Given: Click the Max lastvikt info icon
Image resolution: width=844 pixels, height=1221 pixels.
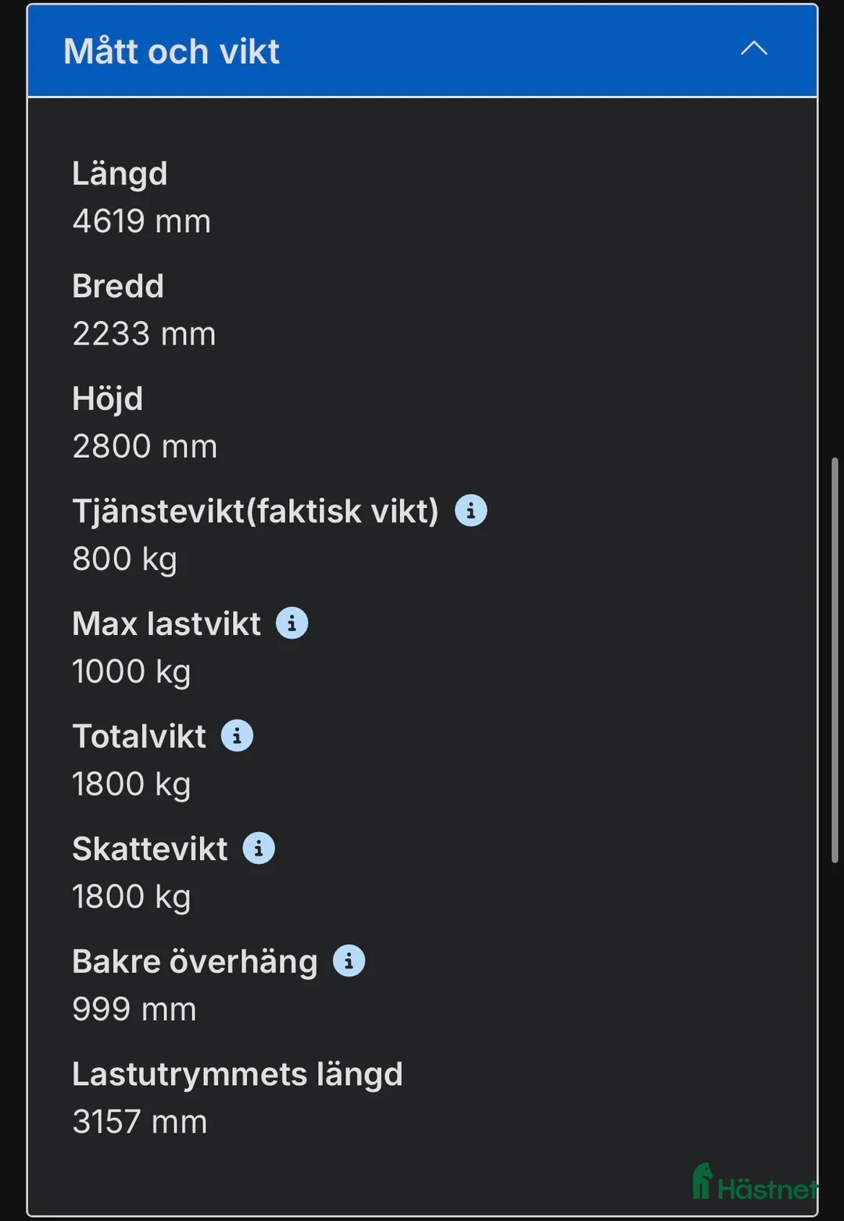Looking at the screenshot, I should tap(292, 623).
